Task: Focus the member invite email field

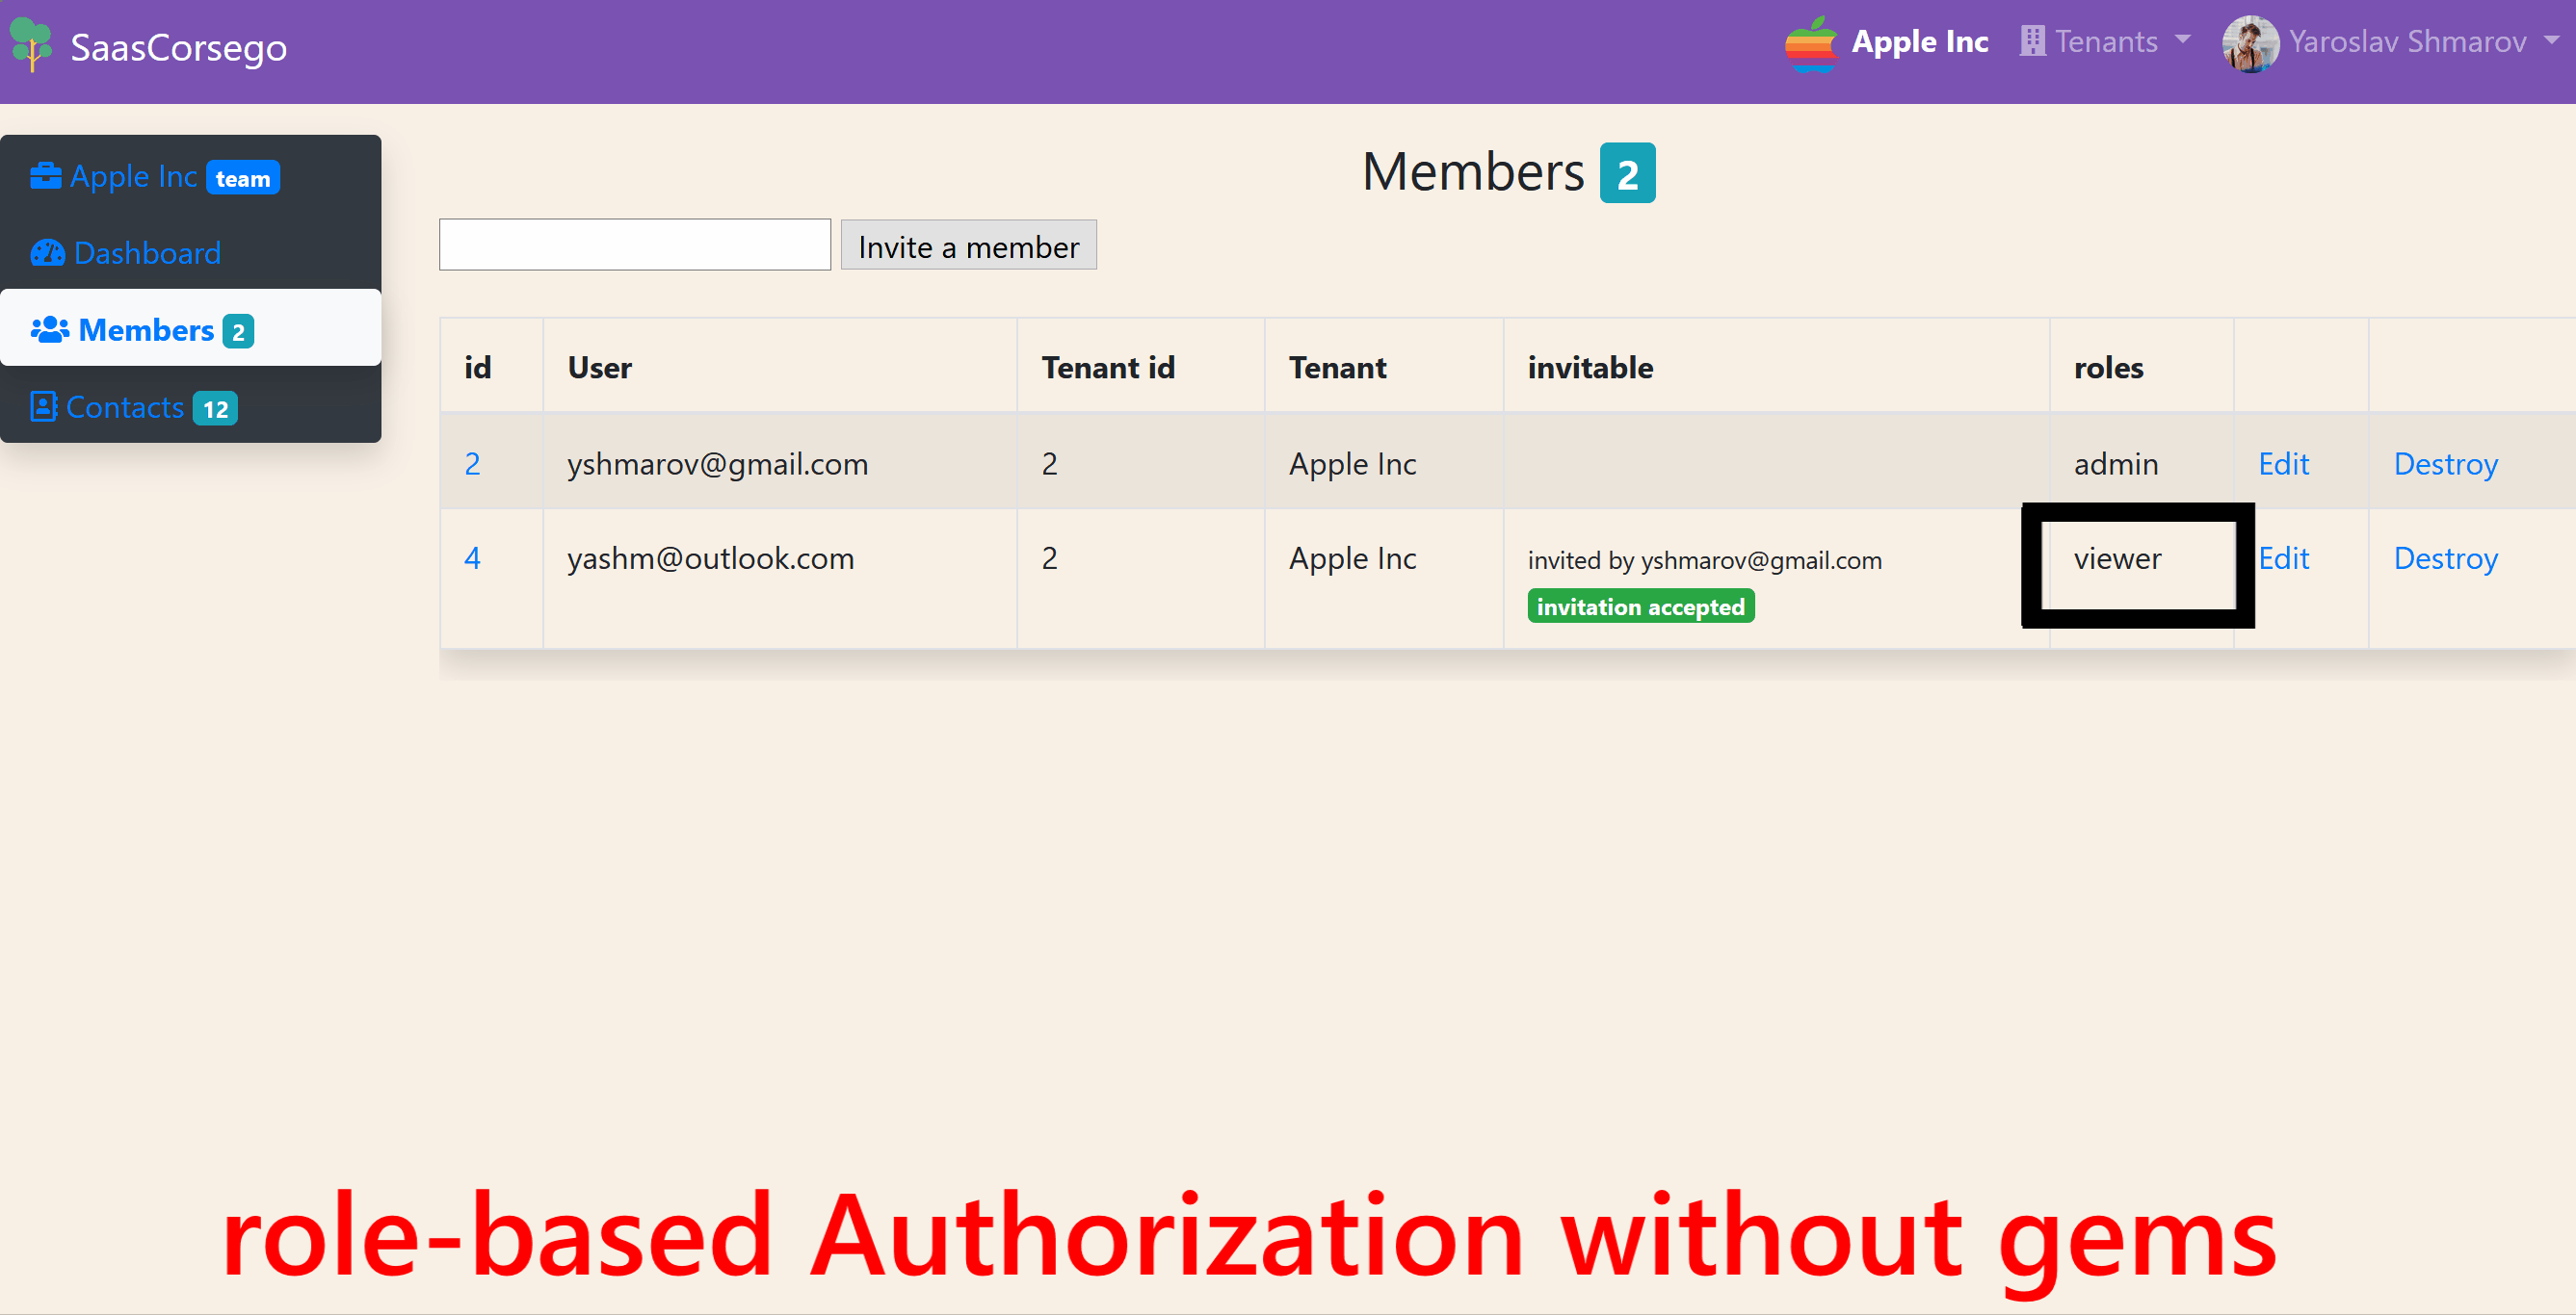Action: pos(635,245)
